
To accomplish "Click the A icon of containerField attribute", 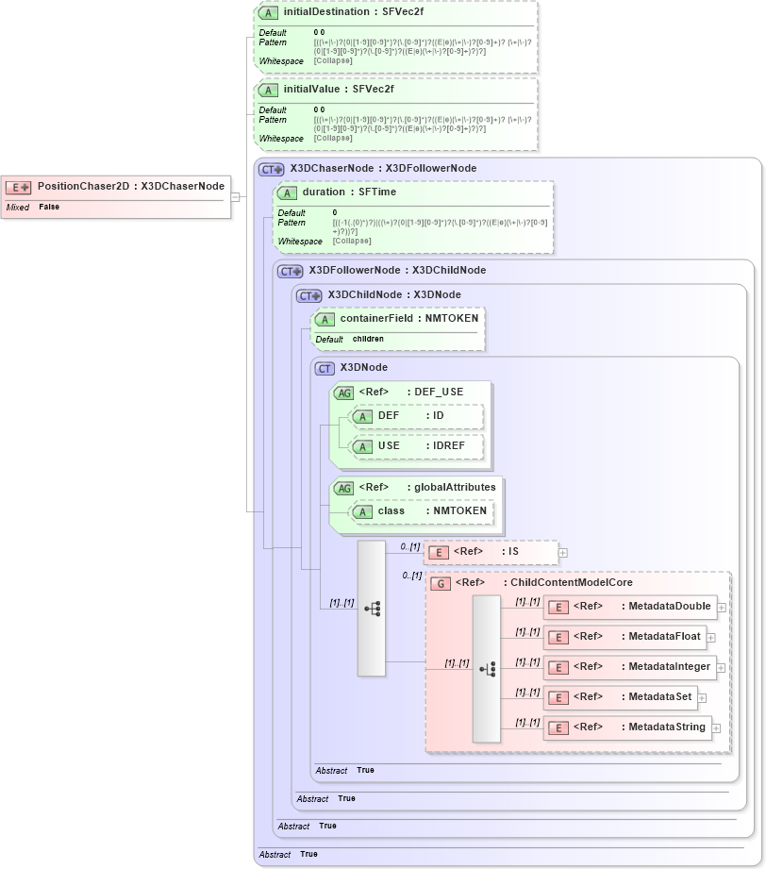I will 325,319.
